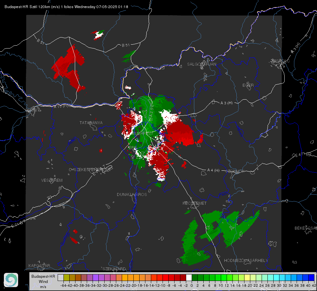The width and height of the screenshot is (317, 291).
Task: Click the BÉKÉSCSABA label at the right edge
Action: [x=306, y=228]
